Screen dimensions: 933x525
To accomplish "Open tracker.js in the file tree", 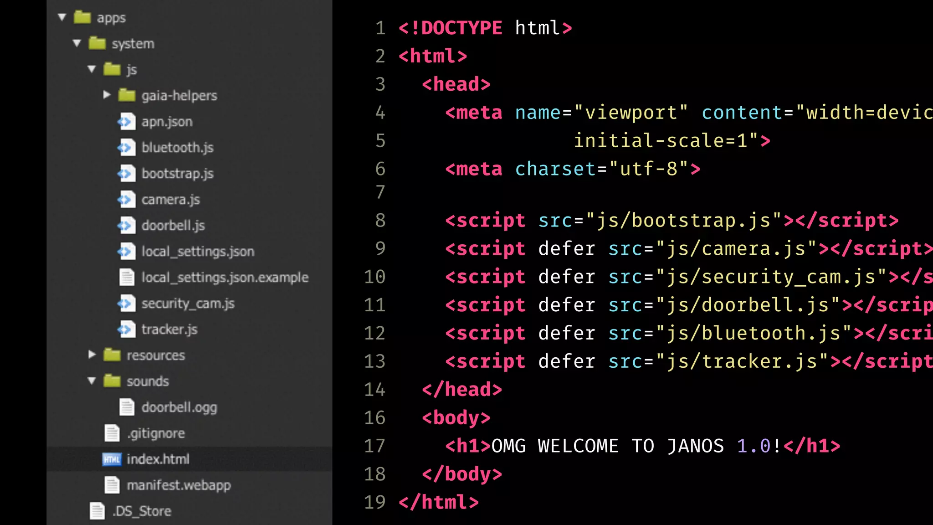I will 169,329.
